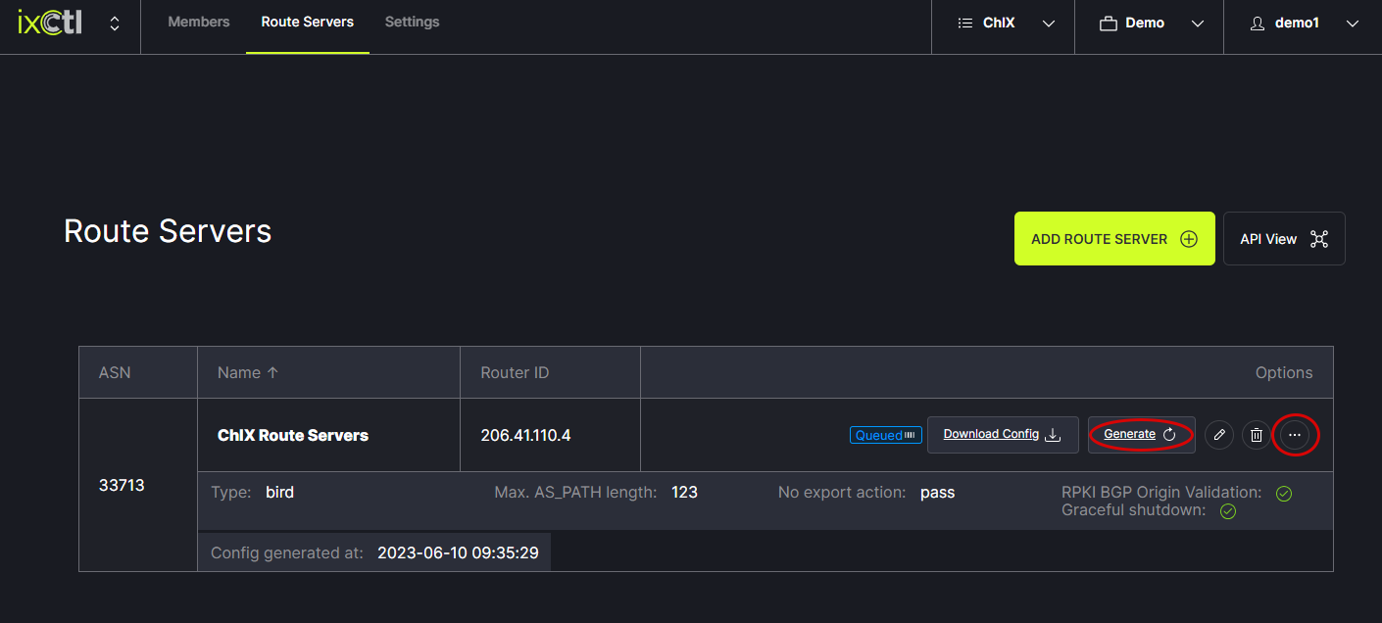Viewport: 1382px width, 623px height.
Task: Click the ChIX Route Servers name
Action: pos(293,435)
